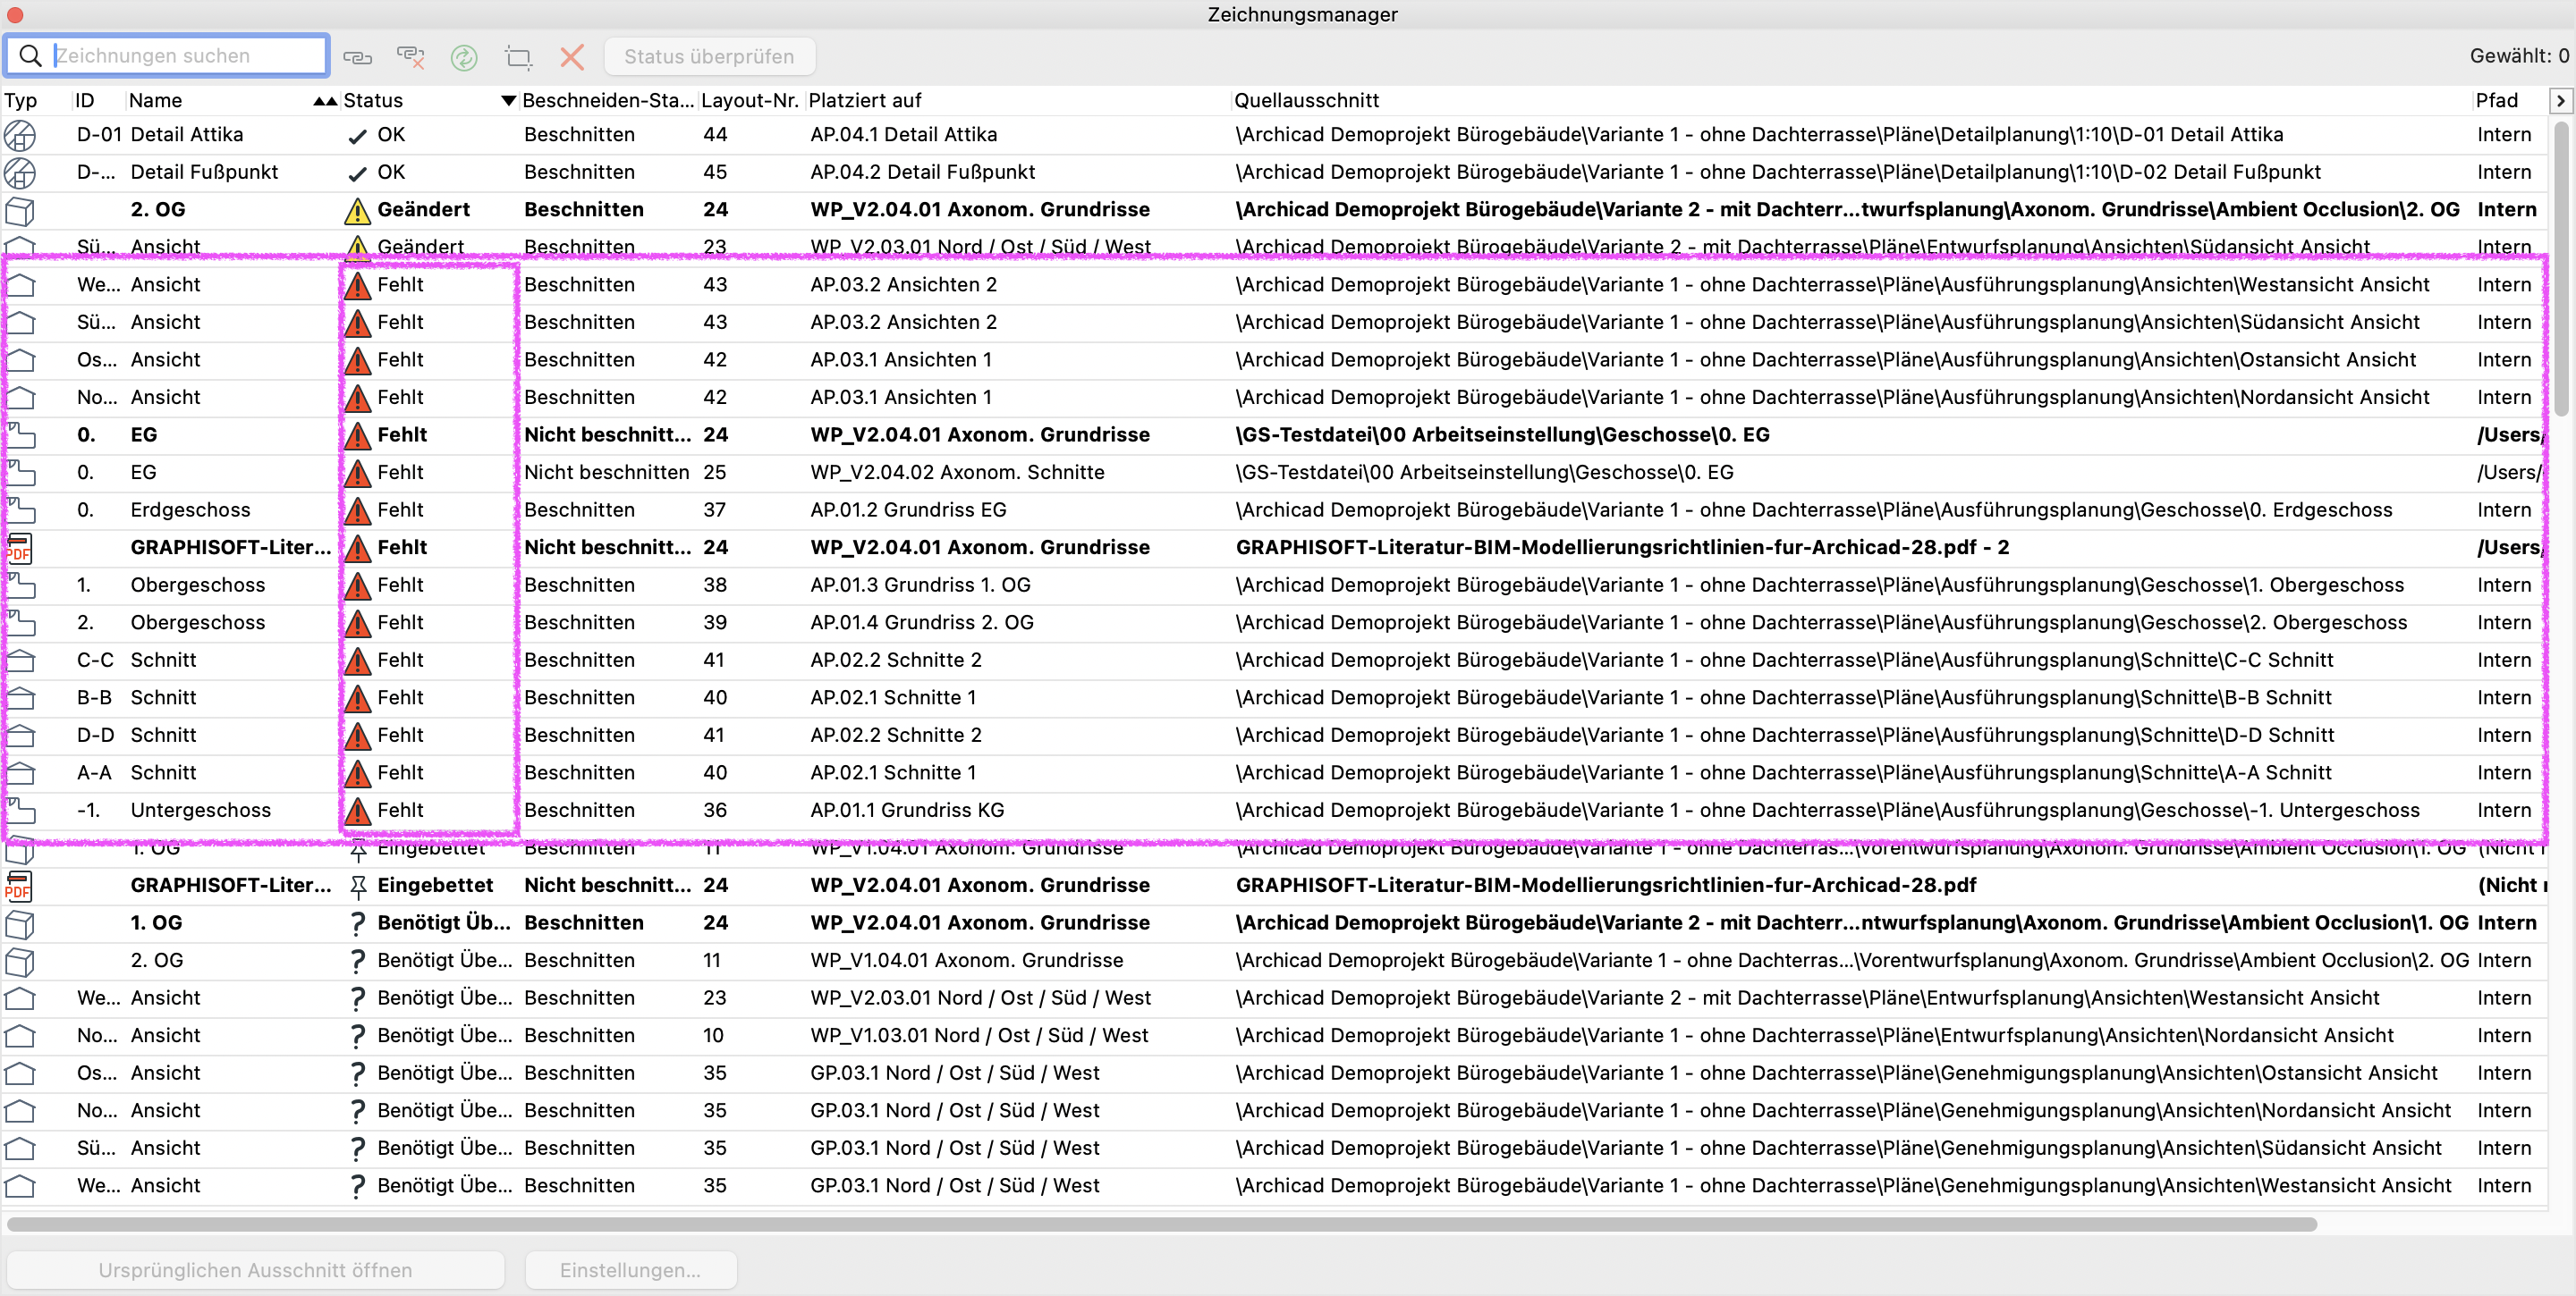Click the floor plan icon of Erdgeschoss row
Screen dimensions: 2576x1296
pos(20,510)
